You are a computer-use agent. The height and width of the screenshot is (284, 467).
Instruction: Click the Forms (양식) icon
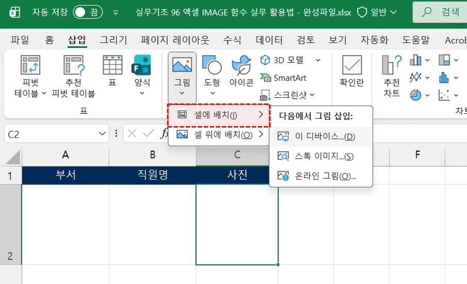pos(142,65)
